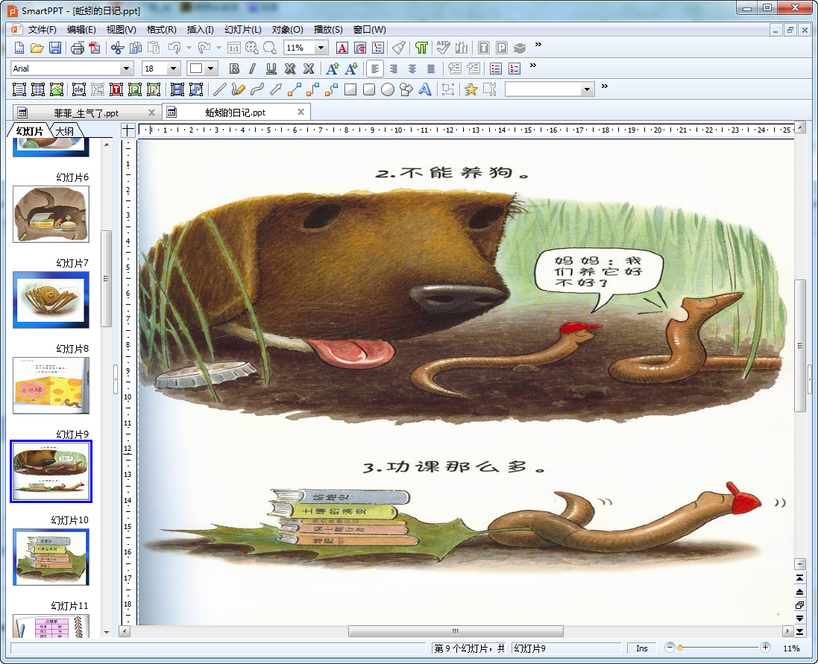Expand standard toolbar overflow chevron
The height and width of the screenshot is (664, 818).
(538, 45)
